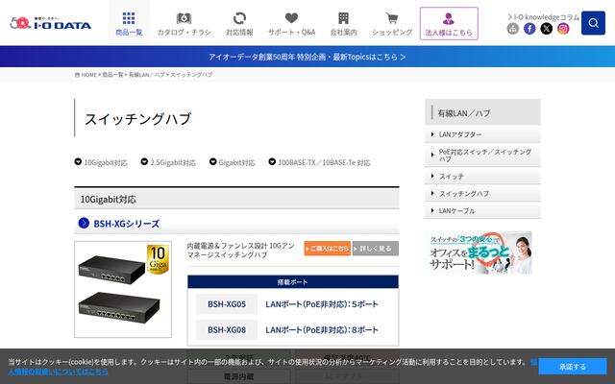
Task: Open the 商品一覧 grid menu
Action: click(x=129, y=23)
